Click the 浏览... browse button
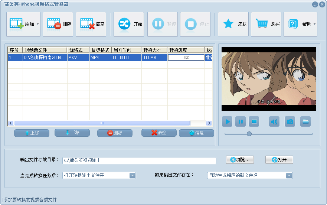 coord(240,160)
